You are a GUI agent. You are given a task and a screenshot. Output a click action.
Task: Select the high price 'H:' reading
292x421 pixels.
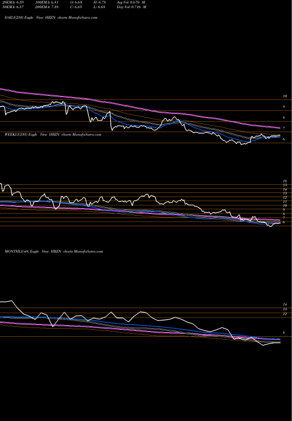point(99,2)
